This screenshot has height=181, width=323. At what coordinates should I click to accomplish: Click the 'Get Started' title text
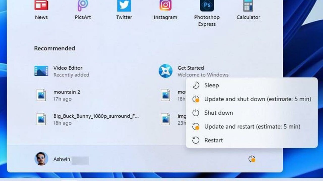[x=191, y=68]
